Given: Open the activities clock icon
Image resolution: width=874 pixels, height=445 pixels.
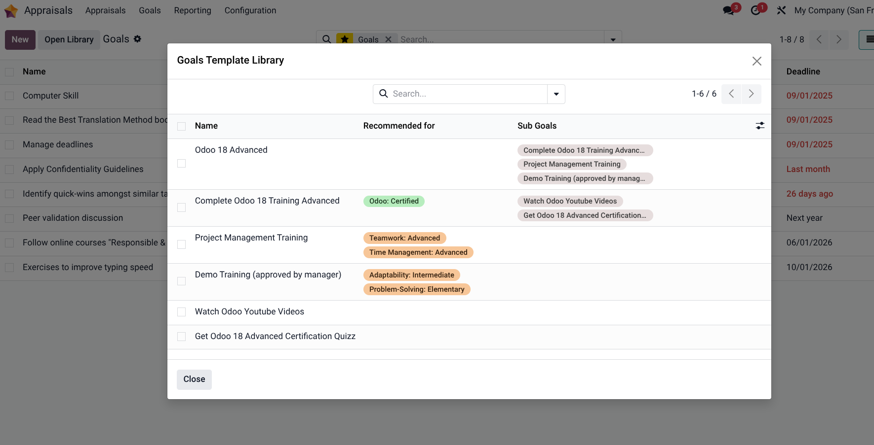Looking at the screenshot, I should (756, 10).
